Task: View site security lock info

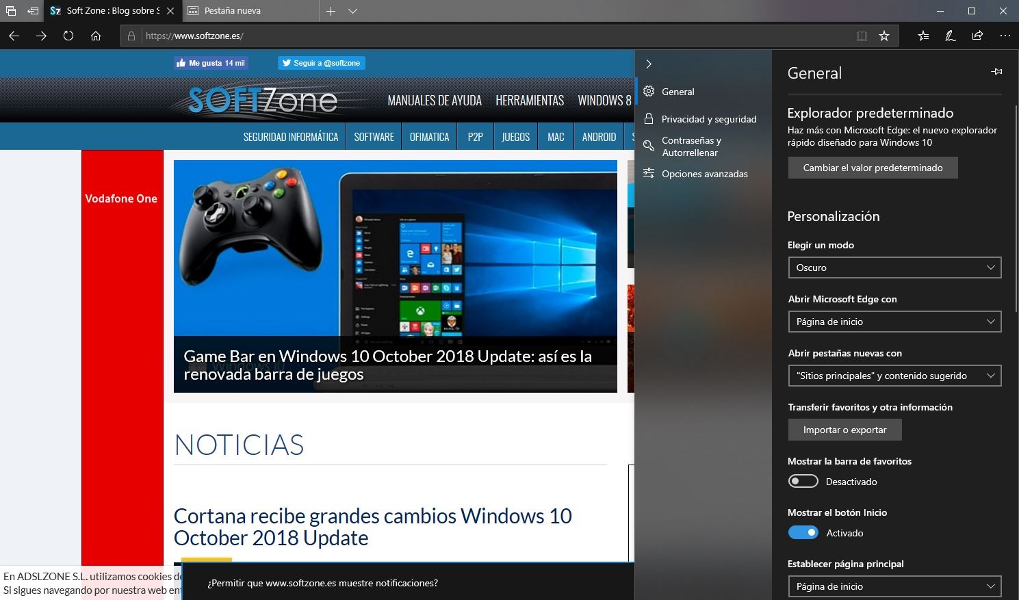Action: 131,36
